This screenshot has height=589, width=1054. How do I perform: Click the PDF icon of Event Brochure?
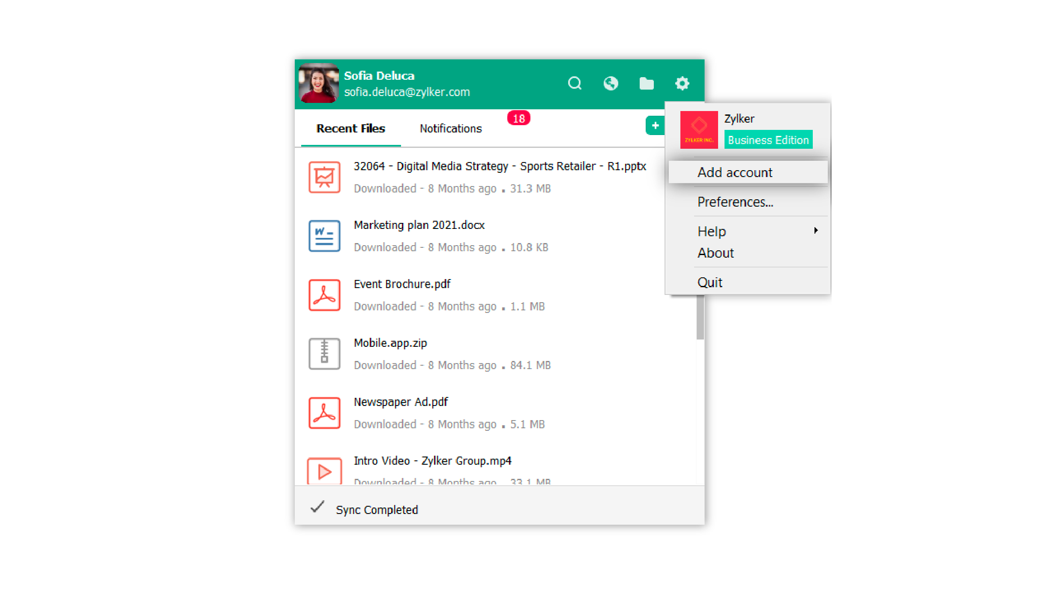324,295
